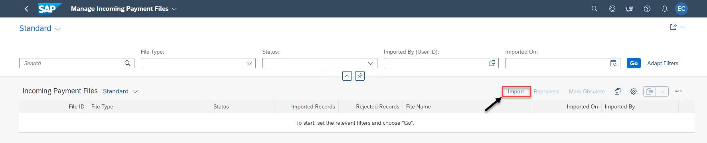The height and width of the screenshot is (143, 707).
Task: Click the Go button
Action: point(634,63)
